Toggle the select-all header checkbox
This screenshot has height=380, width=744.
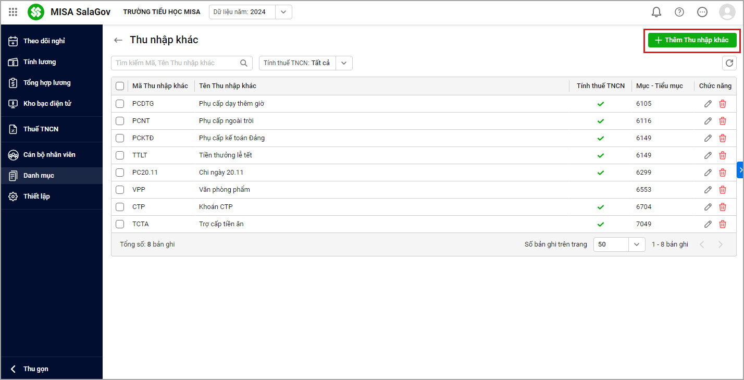[x=120, y=86]
